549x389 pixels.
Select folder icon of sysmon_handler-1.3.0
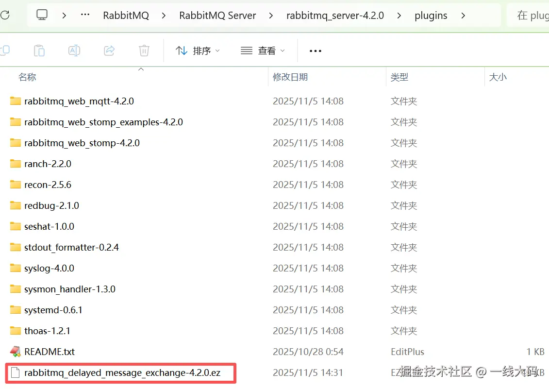pos(16,289)
